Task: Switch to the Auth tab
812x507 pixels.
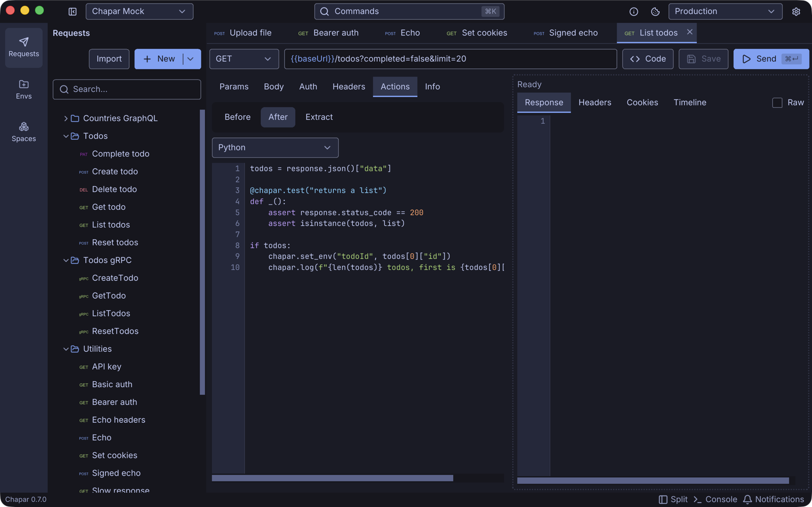Action: (x=308, y=87)
